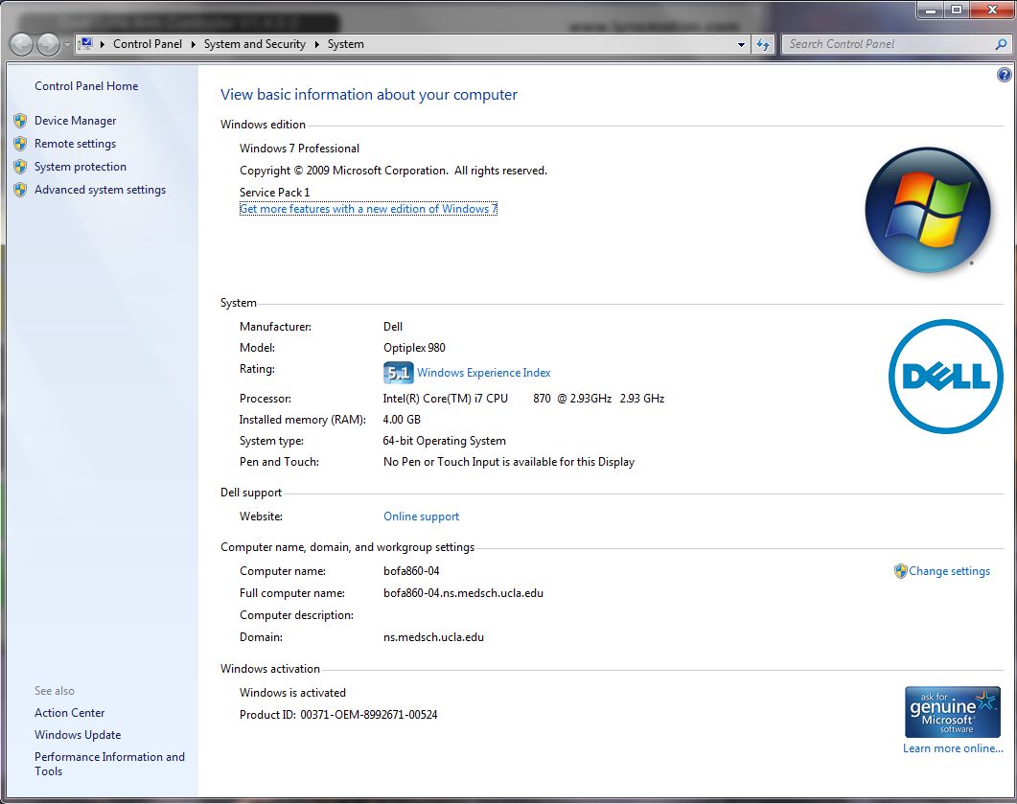The height and width of the screenshot is (804, 1017).
Task: Maximize the System window
Action: (956, 10)
